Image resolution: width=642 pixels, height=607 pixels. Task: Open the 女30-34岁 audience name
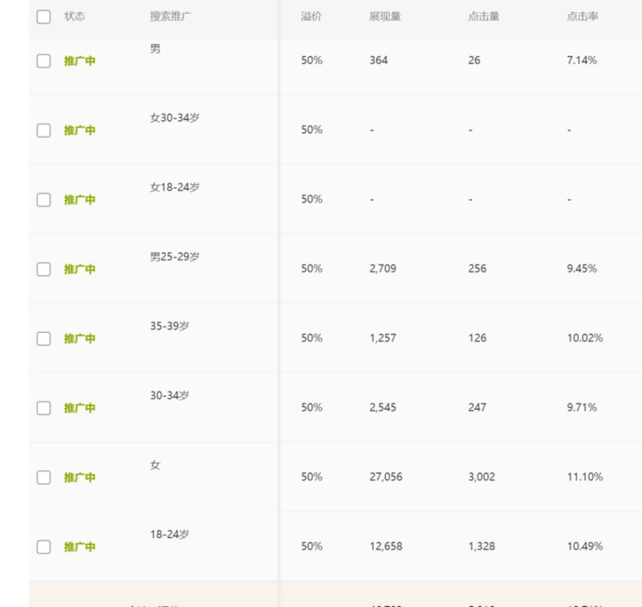[174, 117]
